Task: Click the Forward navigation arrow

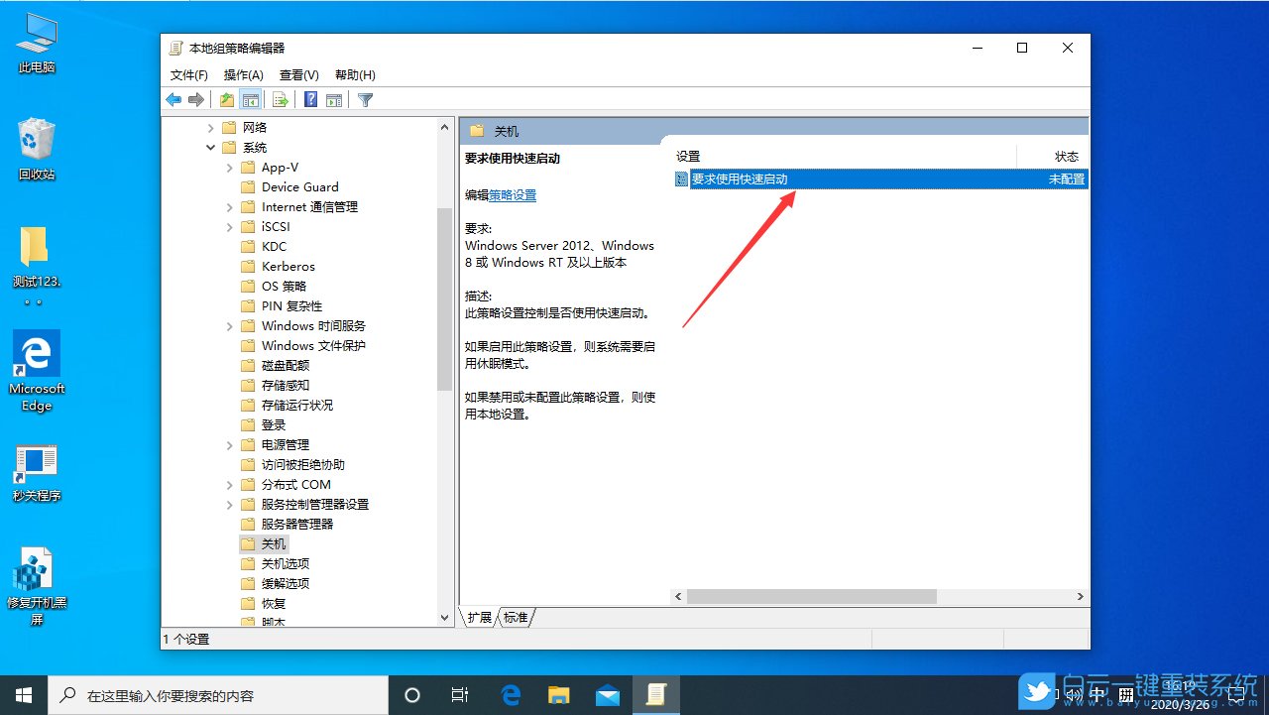Action: 195,99
